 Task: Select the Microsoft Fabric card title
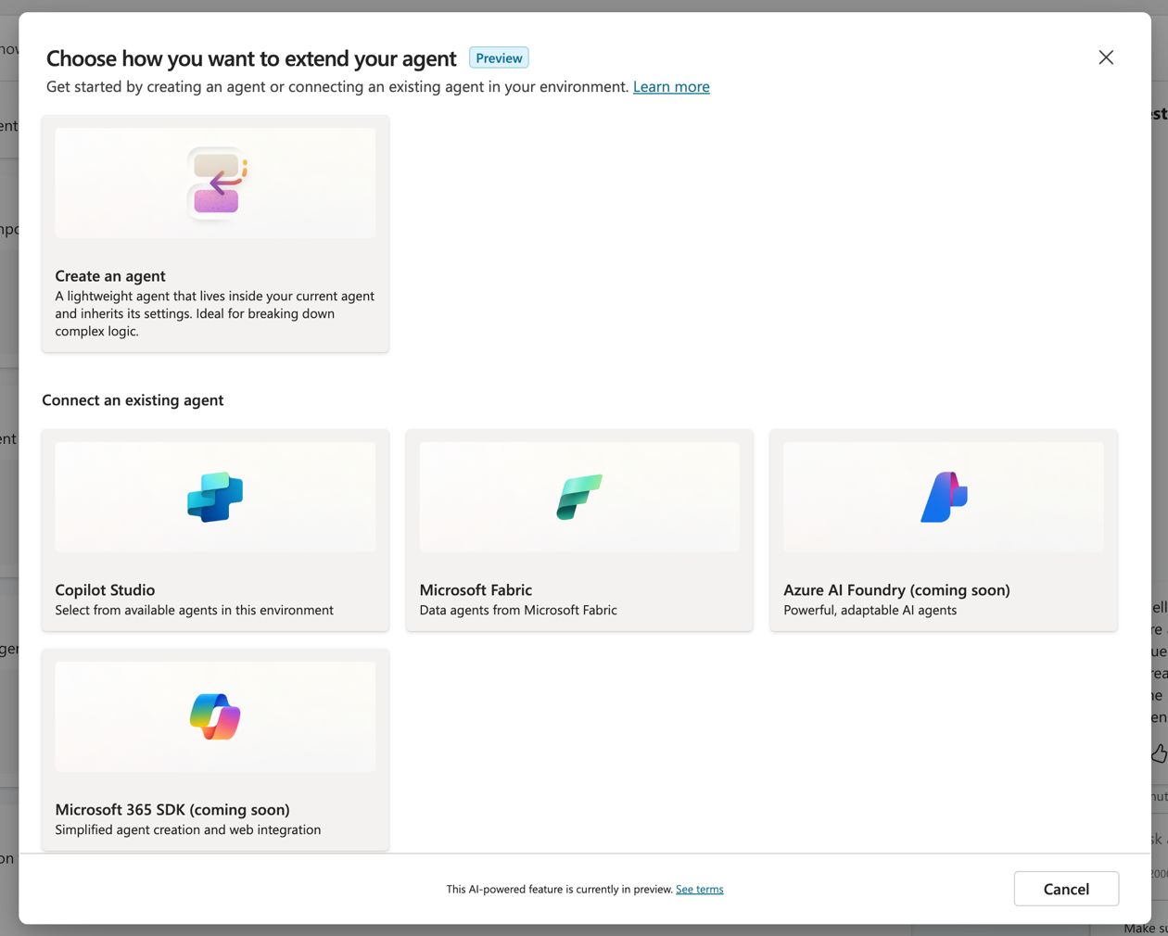(476, 589)
